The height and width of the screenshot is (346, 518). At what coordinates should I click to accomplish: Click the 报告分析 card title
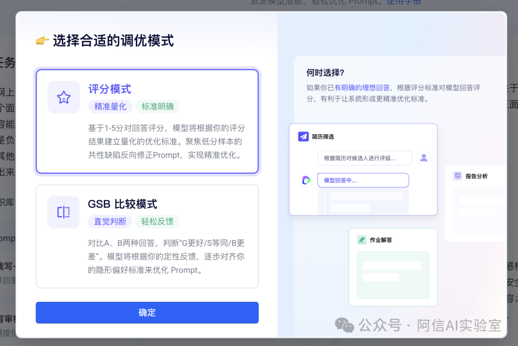pyautogui.click(x=476, y=176)
